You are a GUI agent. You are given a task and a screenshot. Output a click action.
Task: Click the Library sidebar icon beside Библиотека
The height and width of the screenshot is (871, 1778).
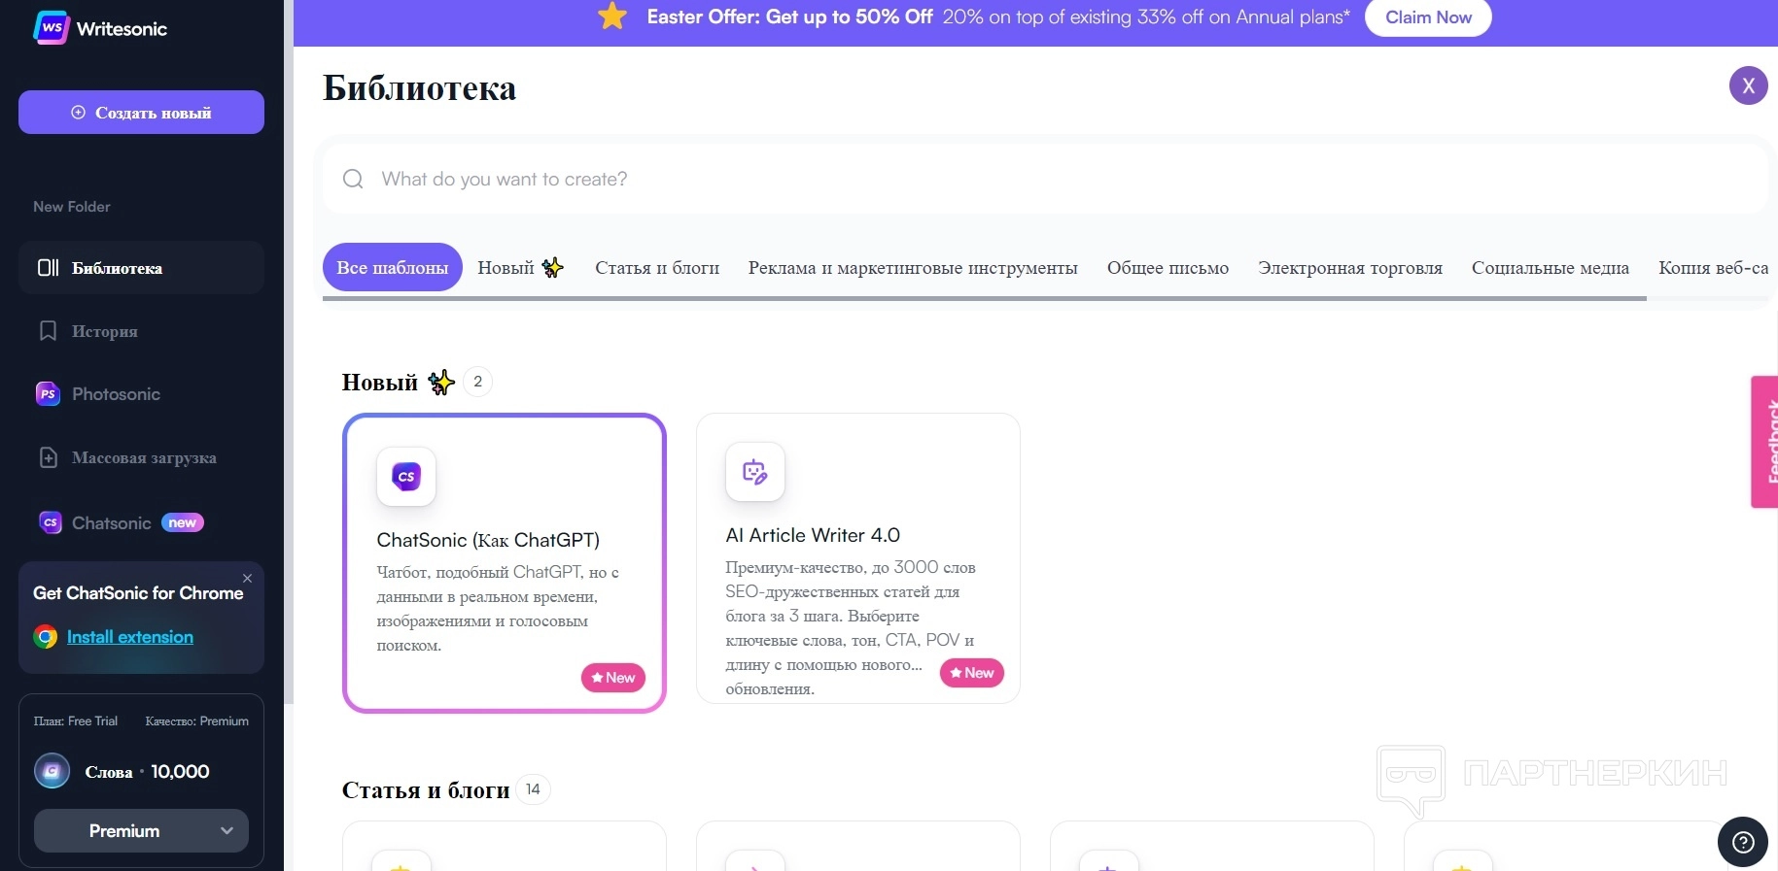[x=48, y=268]
